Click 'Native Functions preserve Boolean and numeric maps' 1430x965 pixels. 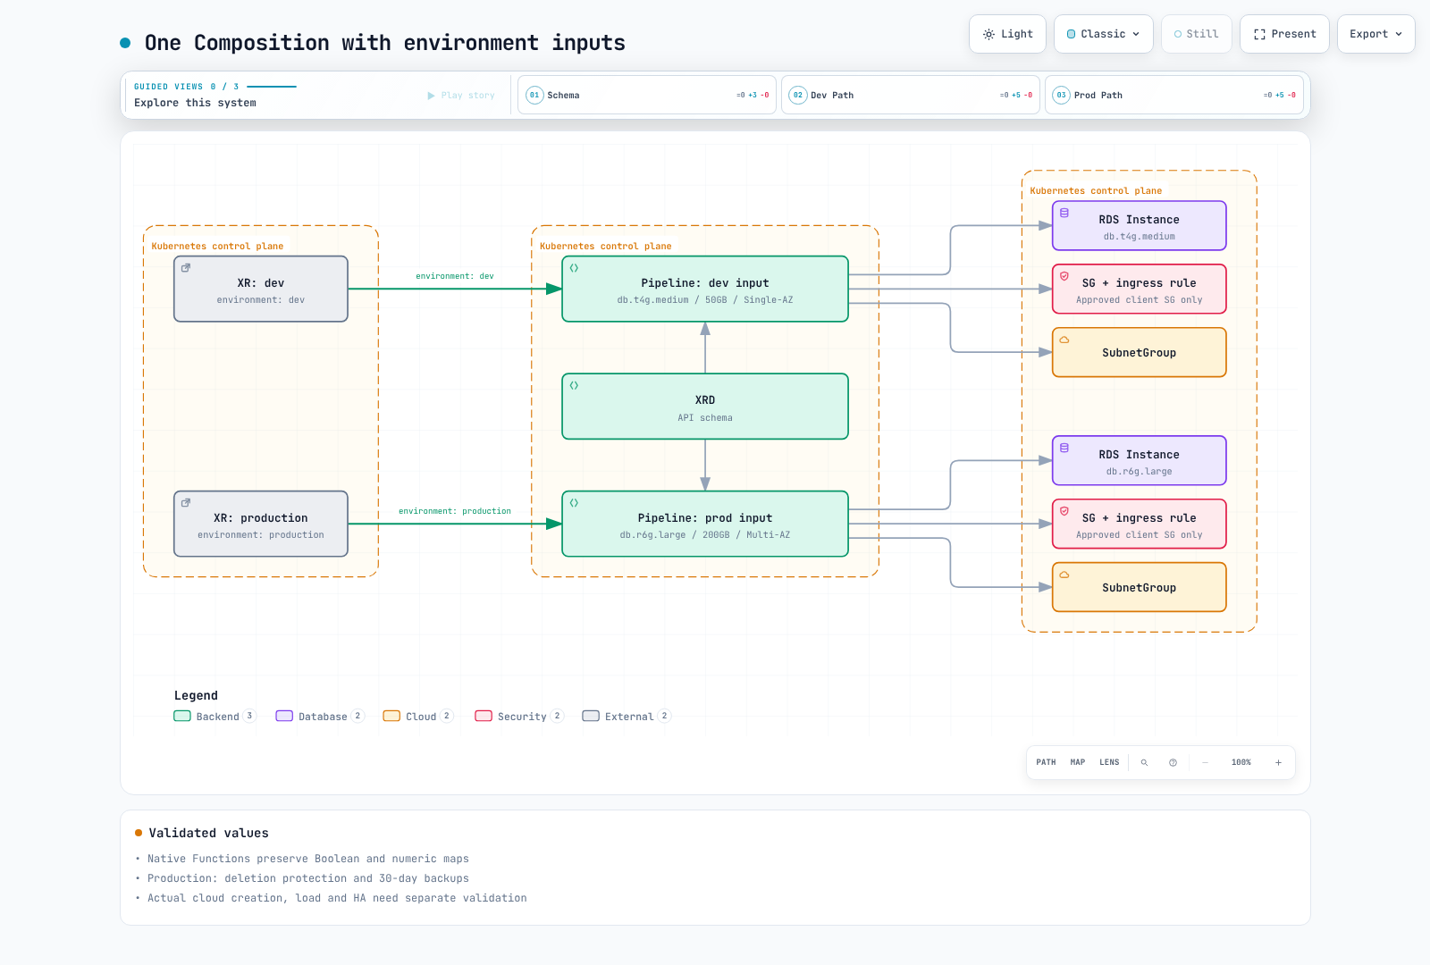point(308,859)
